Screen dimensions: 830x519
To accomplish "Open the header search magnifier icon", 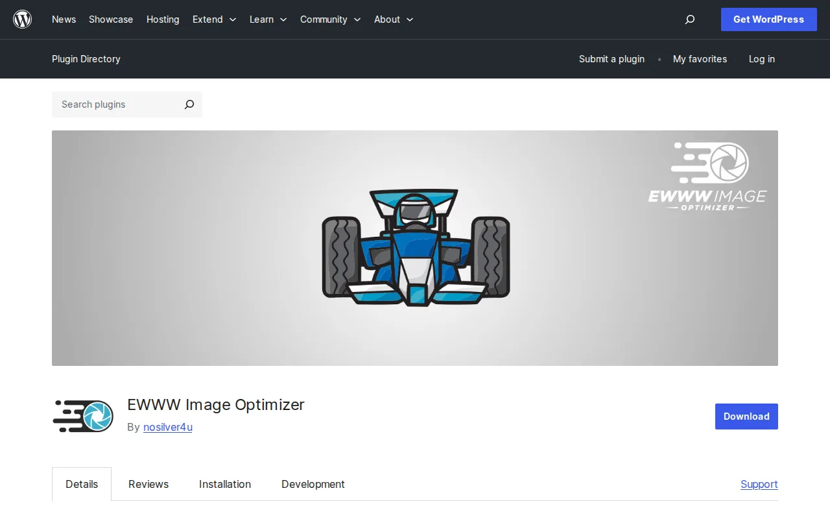I will coord(689,19).
